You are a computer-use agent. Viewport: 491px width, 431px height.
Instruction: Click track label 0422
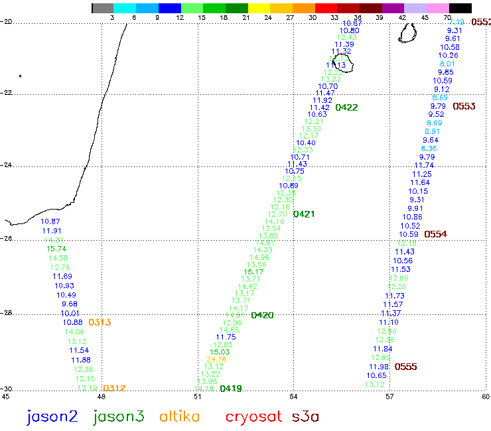tap(346, 107)
